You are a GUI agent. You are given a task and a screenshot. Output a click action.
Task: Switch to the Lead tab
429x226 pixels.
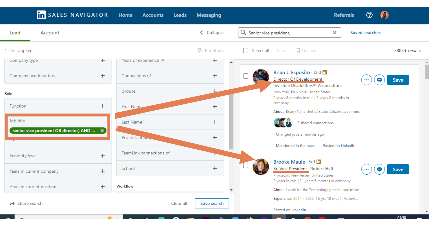coord(15,33)
